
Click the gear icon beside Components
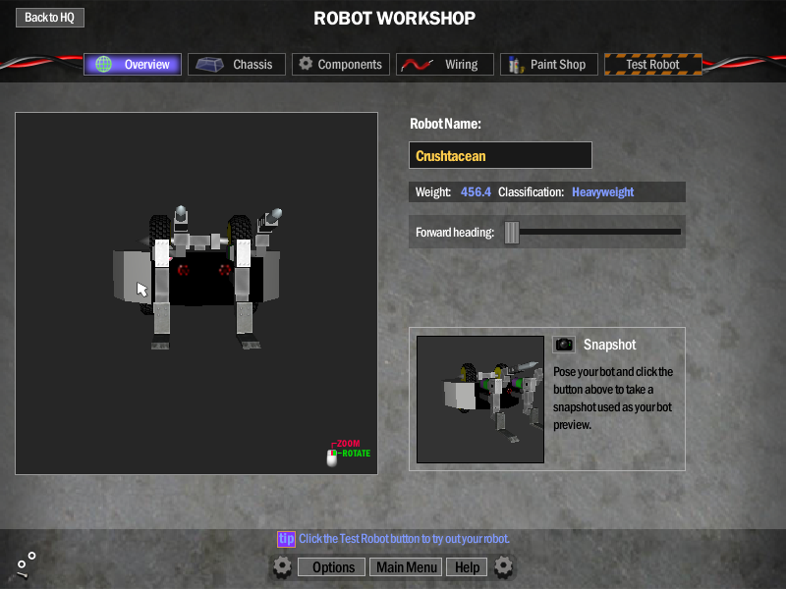tap(306, 64)
